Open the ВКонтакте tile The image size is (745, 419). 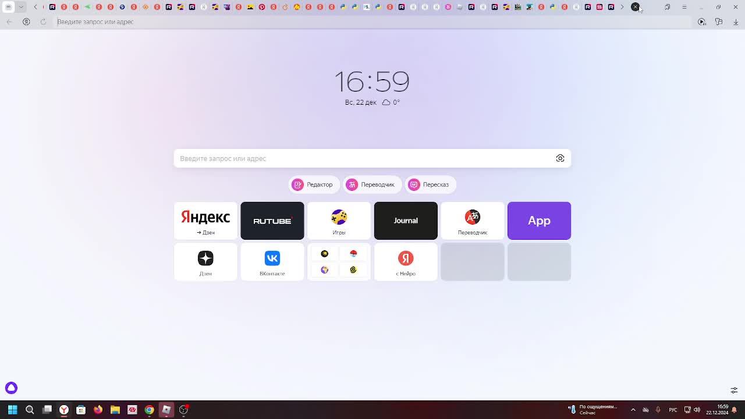(x=272, y=262)
